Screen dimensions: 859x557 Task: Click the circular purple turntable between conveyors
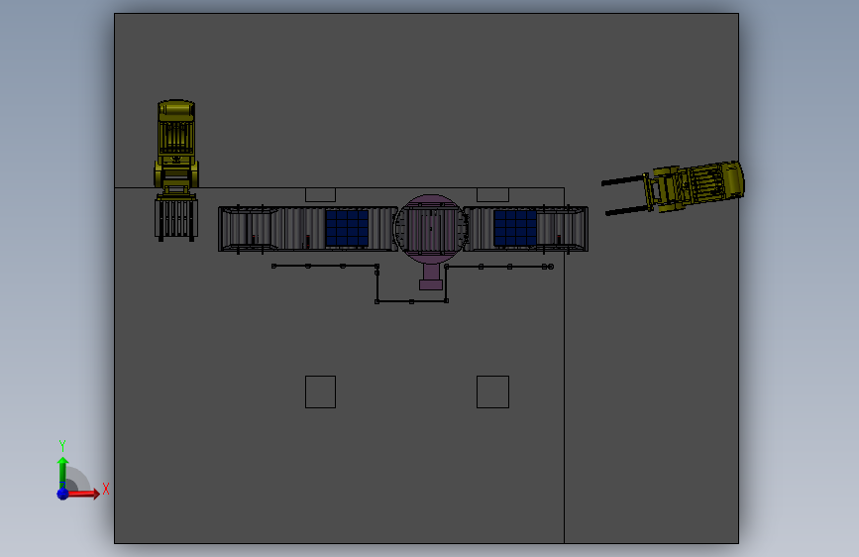coord(431,229)
